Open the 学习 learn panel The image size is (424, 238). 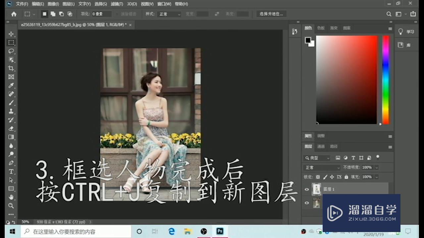click(x=406, y=32)
